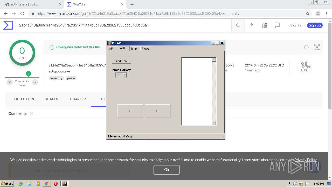Open the DETAILS tab

[51, 99]
